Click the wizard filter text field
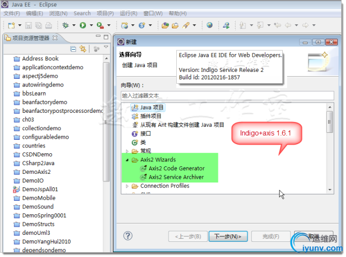 (227, 96)
